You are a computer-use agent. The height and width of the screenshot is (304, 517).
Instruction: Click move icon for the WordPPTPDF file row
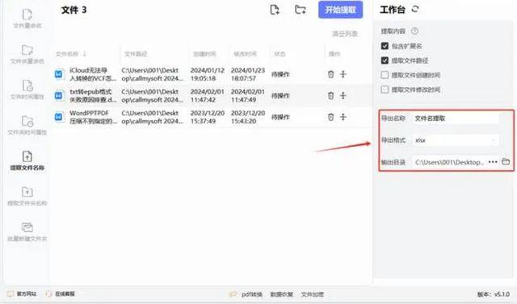[343, 117]
